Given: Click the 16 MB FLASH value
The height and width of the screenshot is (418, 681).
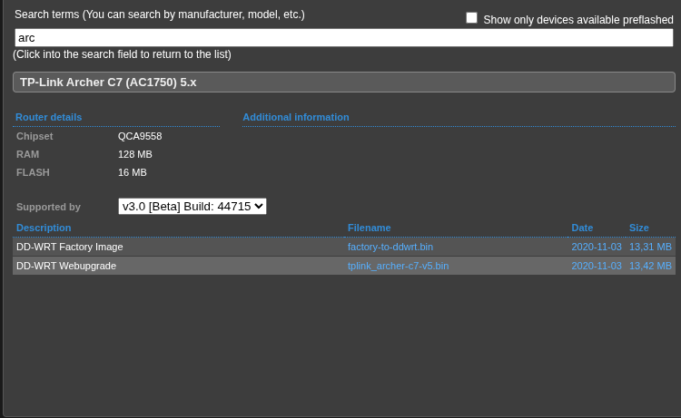Looking at the screenshot, I should click(x=132, y=172).
